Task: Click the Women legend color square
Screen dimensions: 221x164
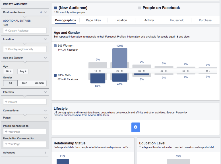Action: coord(55,46)
